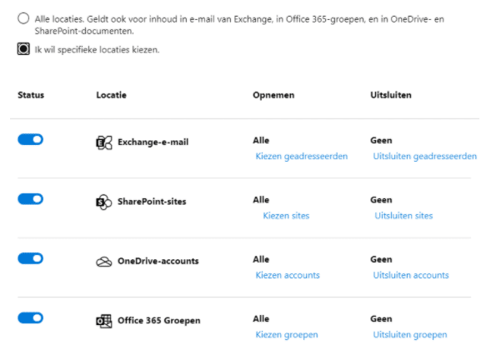Click the 'Status' column header
The image size is (481, 350).
[31, 95]
